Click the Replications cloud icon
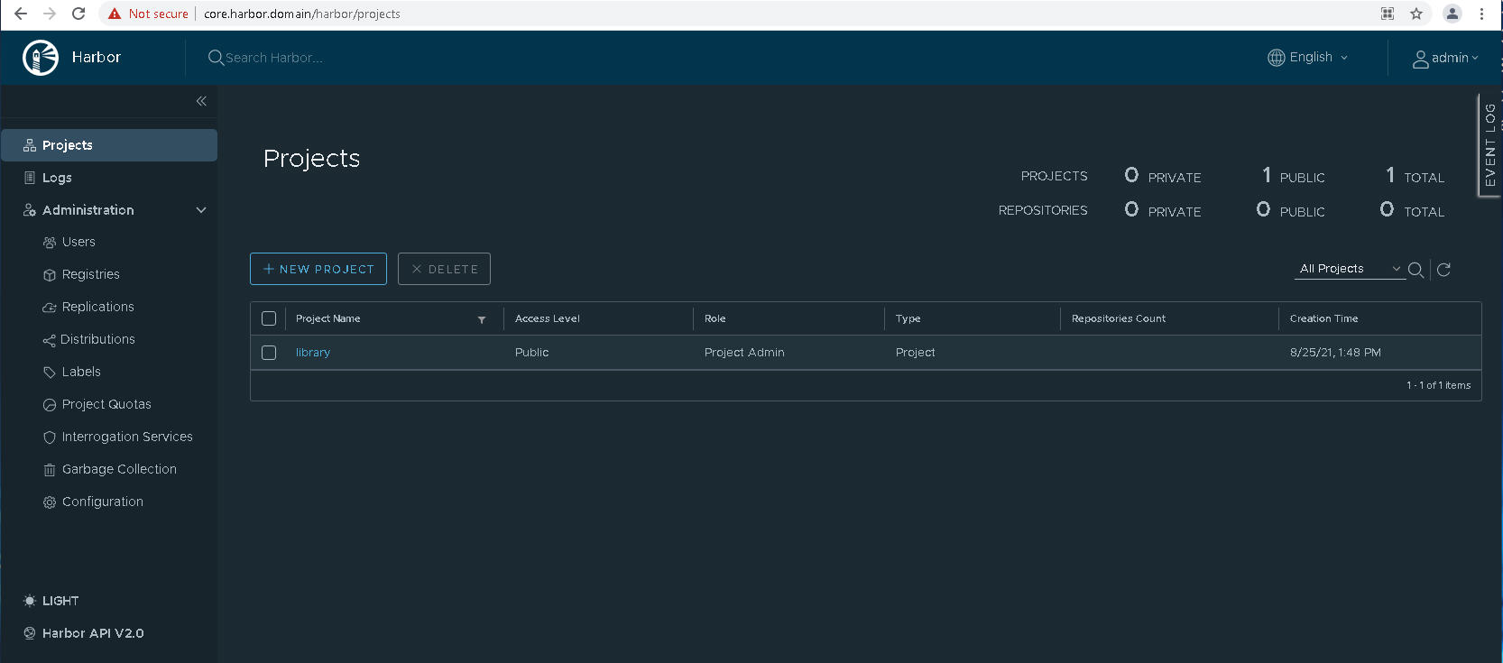Screen dimensions: 1503x663 tap(50, 308)
